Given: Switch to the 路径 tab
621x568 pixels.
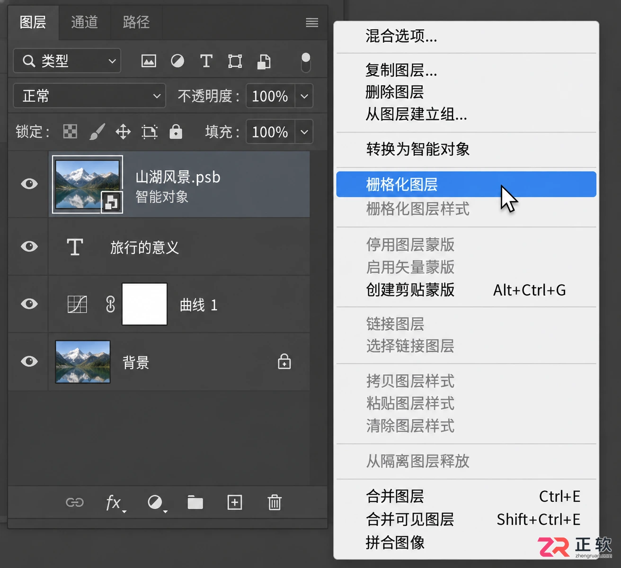Looking at the screenshot, I should click(136, 22).
